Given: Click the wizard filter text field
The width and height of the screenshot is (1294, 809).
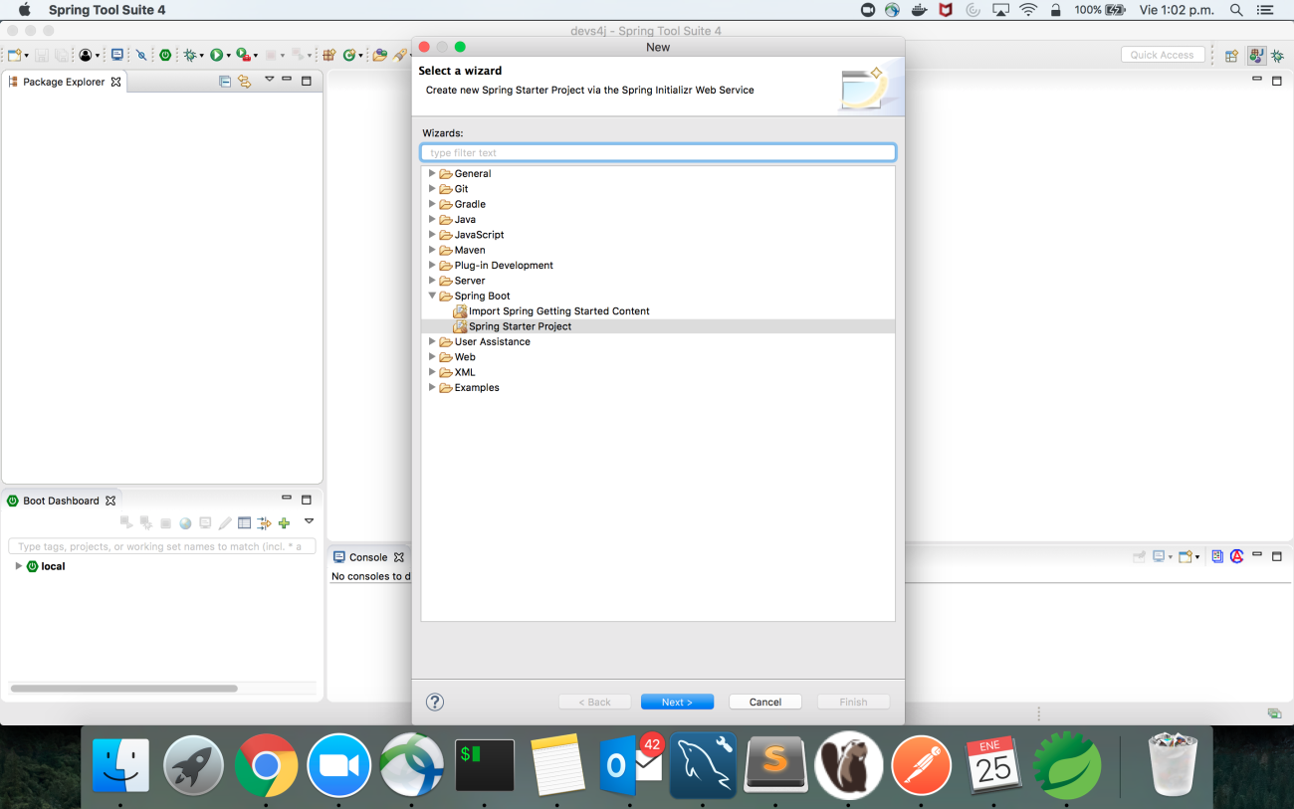Looking at the screenshot, I should (x=658, y=152).
